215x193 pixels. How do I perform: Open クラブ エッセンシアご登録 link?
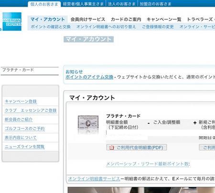(31, 110)
